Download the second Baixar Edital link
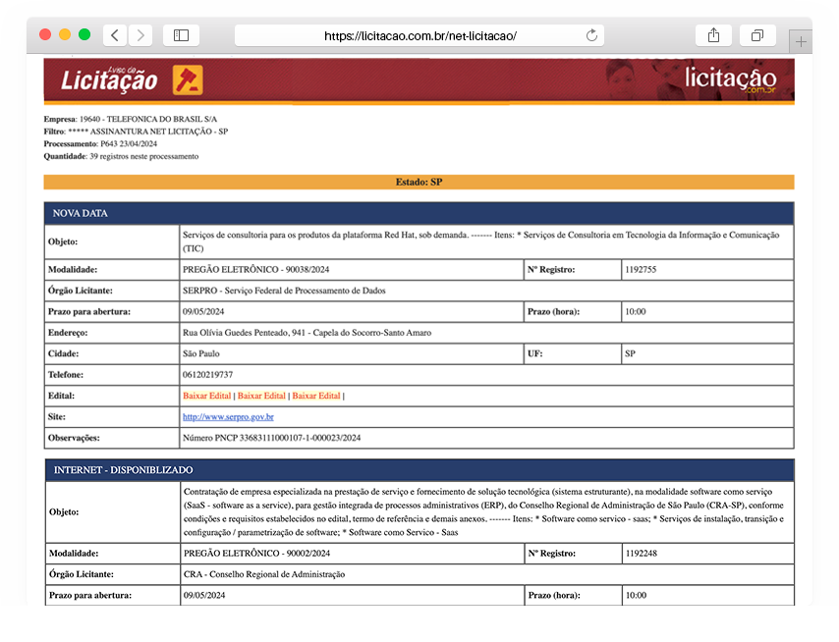Viewport: 839px width, 642px height. (261, 396)
